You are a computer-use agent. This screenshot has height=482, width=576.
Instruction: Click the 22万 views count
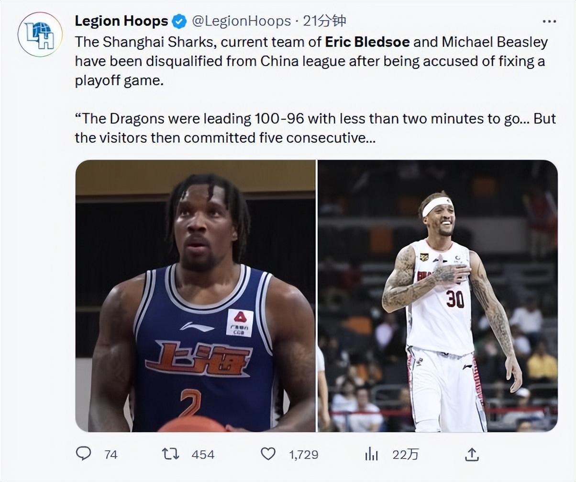pos(406,454)
